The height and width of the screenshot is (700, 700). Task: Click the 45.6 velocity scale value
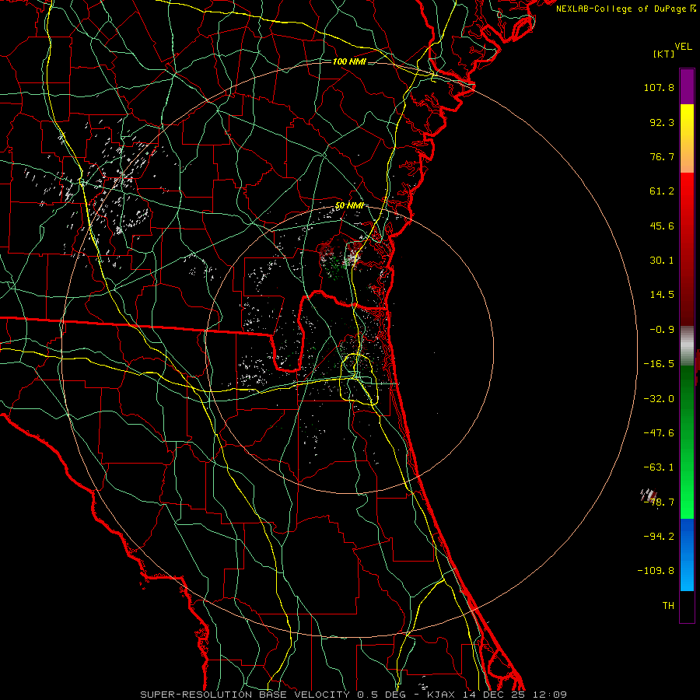point(662,226)
